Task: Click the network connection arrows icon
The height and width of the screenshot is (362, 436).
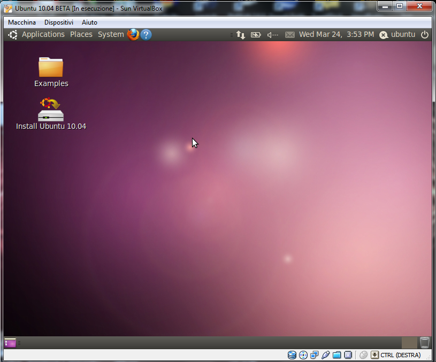Action: coord(241,35)
